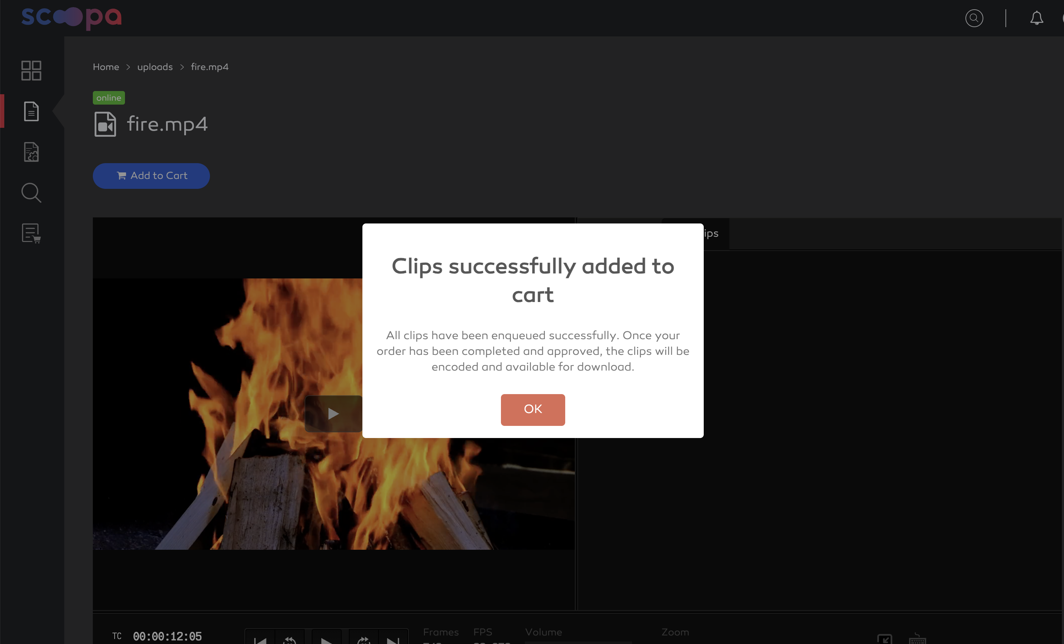Click the shrink player arrow icon
Viewport: 1064px width, 644px height.
(885, 639)
